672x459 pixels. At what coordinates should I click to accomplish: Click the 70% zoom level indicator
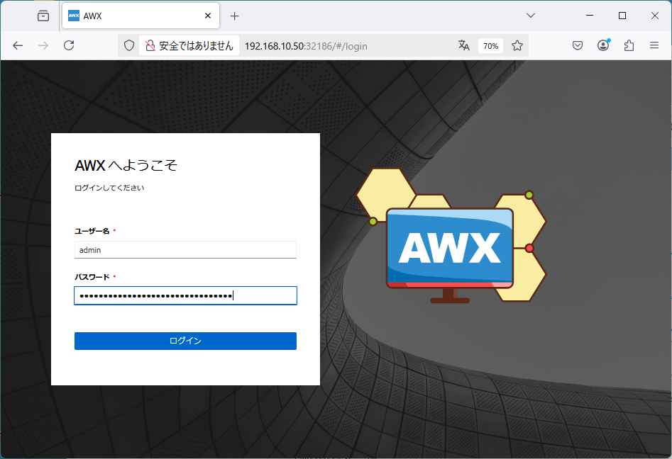491,46
